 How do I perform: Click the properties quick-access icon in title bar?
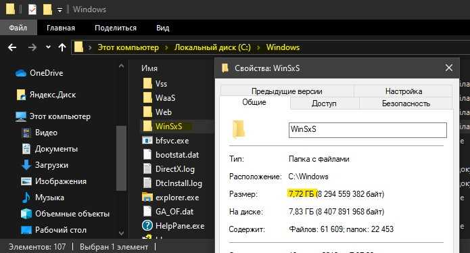point(32,9)
